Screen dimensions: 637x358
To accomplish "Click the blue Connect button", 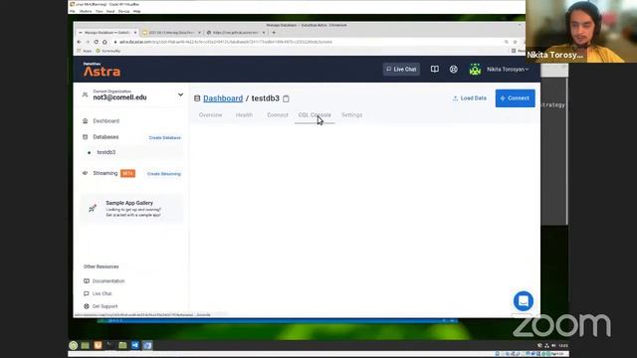I will 516,98.
